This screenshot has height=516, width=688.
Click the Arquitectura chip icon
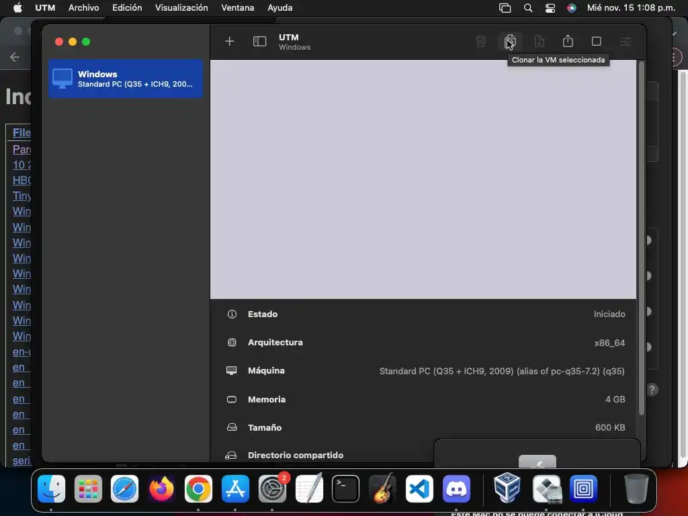[x=232, y=342]
